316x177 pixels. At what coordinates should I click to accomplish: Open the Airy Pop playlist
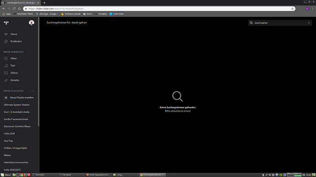point(8,141)
